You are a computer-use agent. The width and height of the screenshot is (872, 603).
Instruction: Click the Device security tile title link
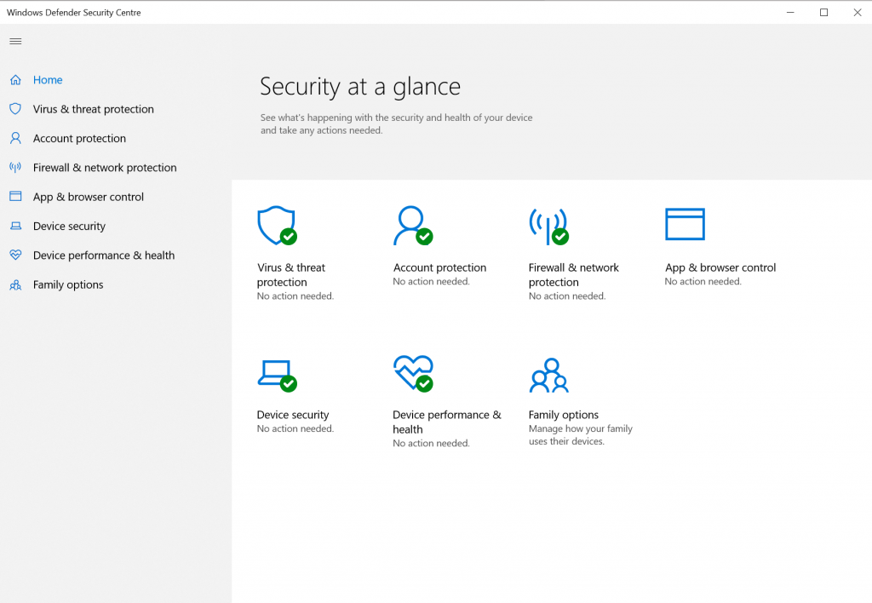click(x=293, y=415)
